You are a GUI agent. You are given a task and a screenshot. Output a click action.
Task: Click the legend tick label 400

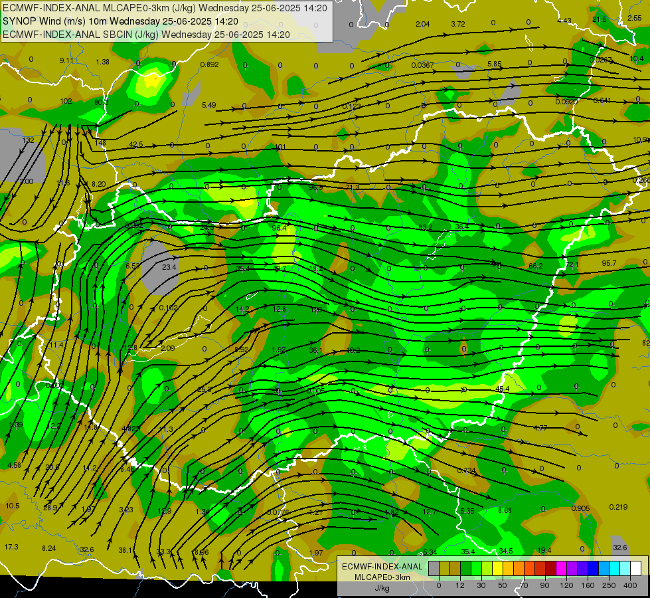tap(630, 585)
